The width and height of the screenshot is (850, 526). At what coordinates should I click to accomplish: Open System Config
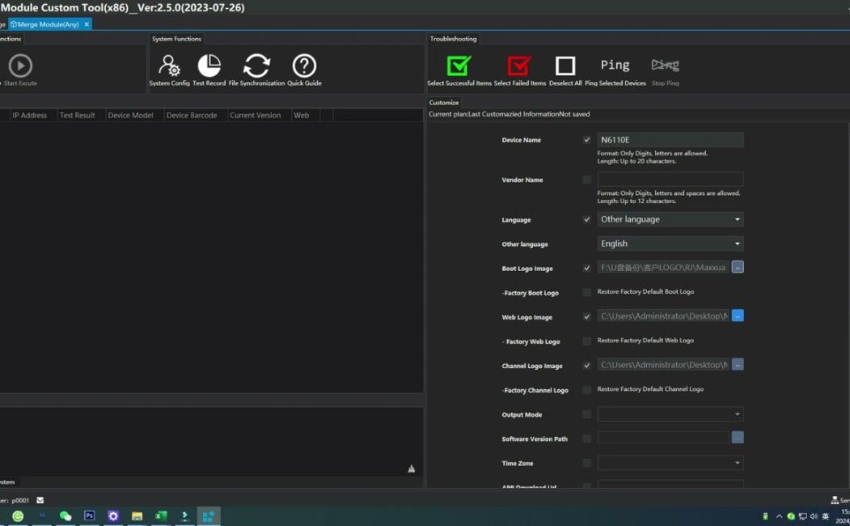170,66
